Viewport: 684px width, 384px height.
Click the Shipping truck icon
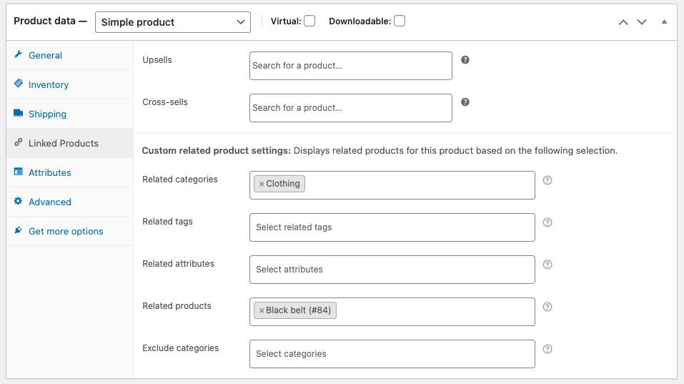tap(19, 113)
